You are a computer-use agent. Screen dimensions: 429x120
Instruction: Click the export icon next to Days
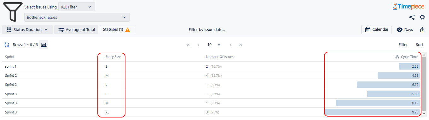pos(422,30)
